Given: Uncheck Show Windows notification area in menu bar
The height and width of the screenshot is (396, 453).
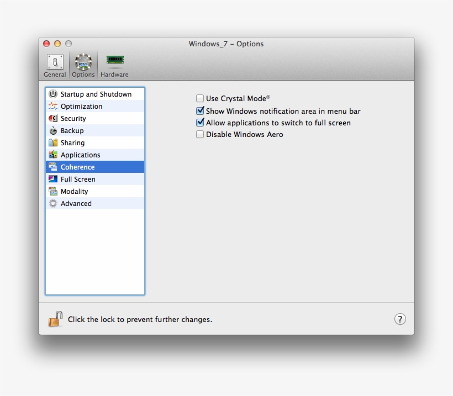Looking at the screenshot, I should [x=200, y=110].
